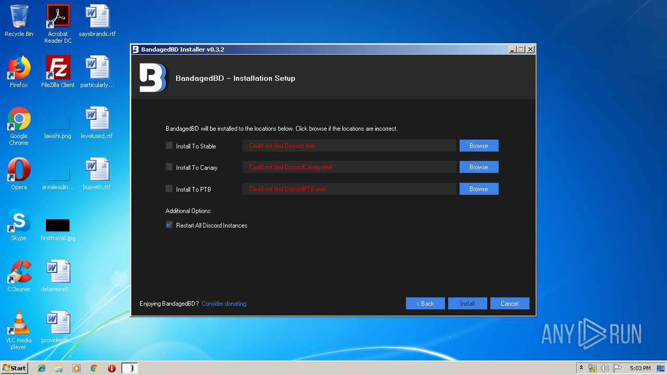Select the Acrobat Reader DC icon

[58, 24]
